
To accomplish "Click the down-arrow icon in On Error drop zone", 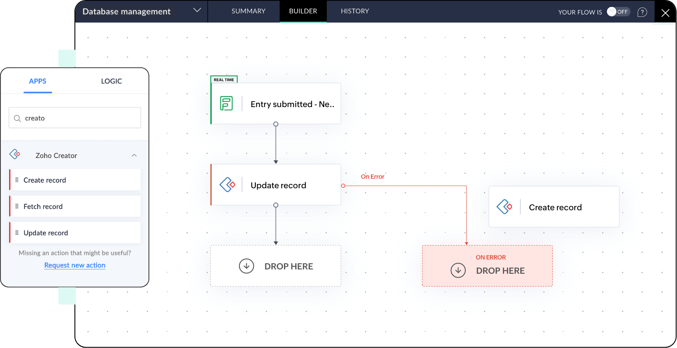I will 458,271.
